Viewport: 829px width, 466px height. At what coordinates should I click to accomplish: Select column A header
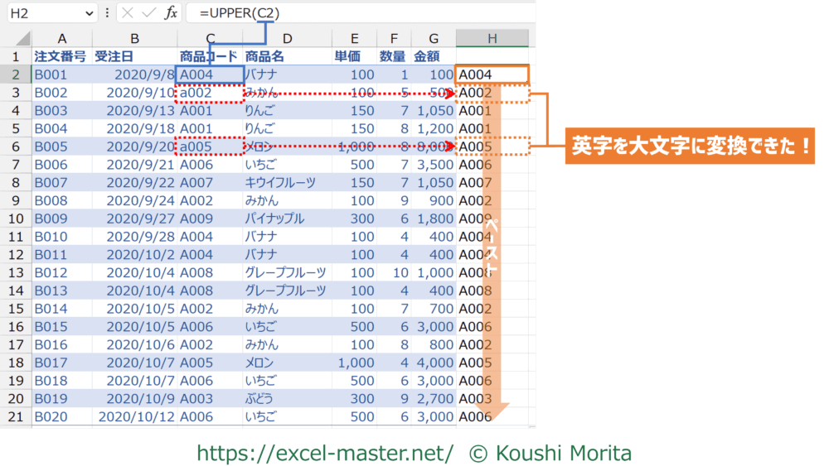(x=62, y=38)
